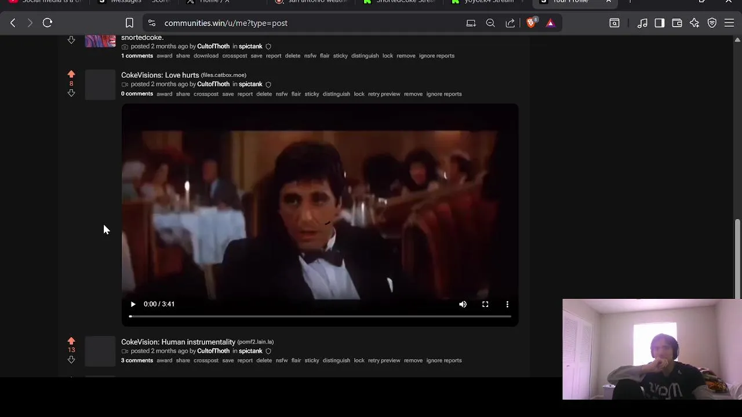Click Love hurts post blank thumbnail
This screenshot has height=417, width=742.
coord(100,85)
